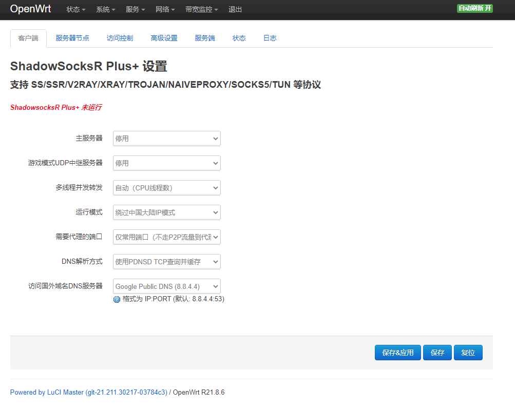Click the 'ShadowSocksR Plus+ 设置' heading
This screenshot has height=409, width=515.
point(89,66)
